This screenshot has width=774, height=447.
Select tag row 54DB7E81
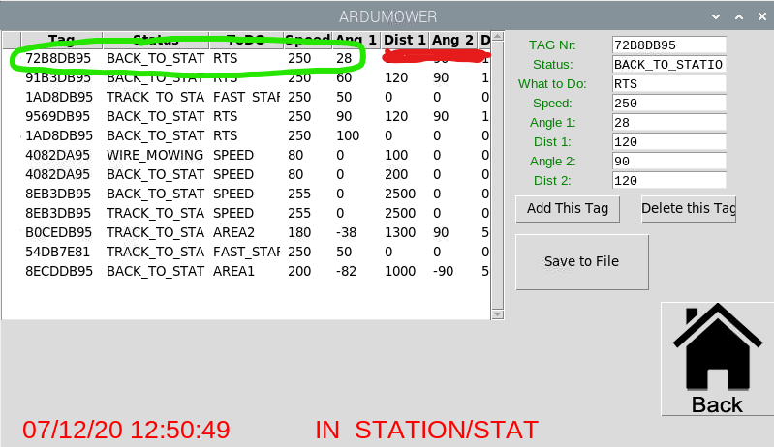246,252
